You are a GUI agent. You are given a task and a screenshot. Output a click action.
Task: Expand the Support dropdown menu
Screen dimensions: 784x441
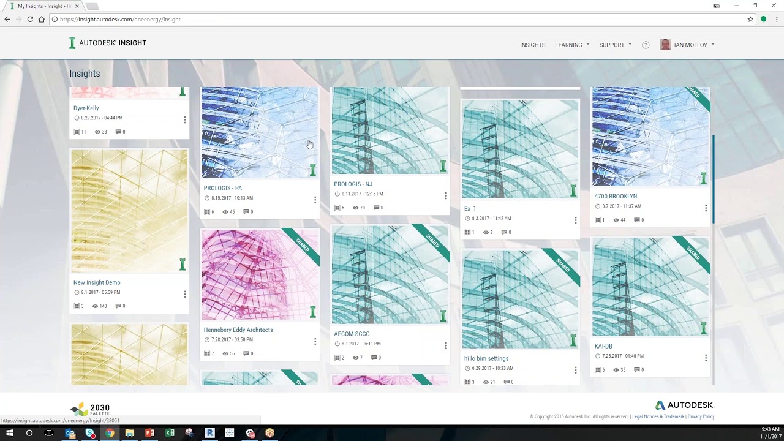[x=615, y=45]
